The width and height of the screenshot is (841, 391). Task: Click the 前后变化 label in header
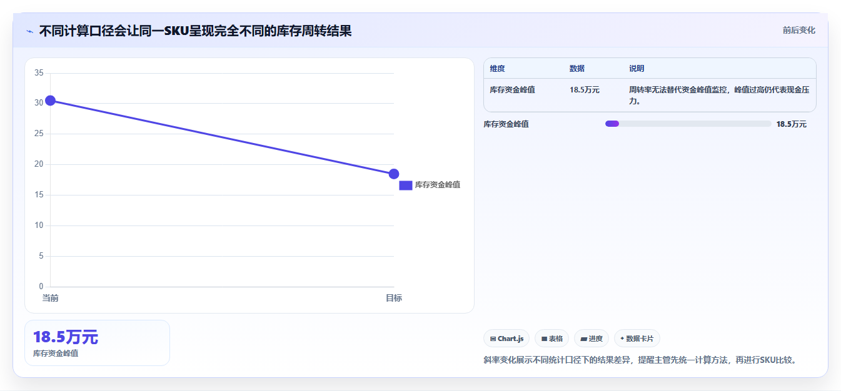coord(798,30)
